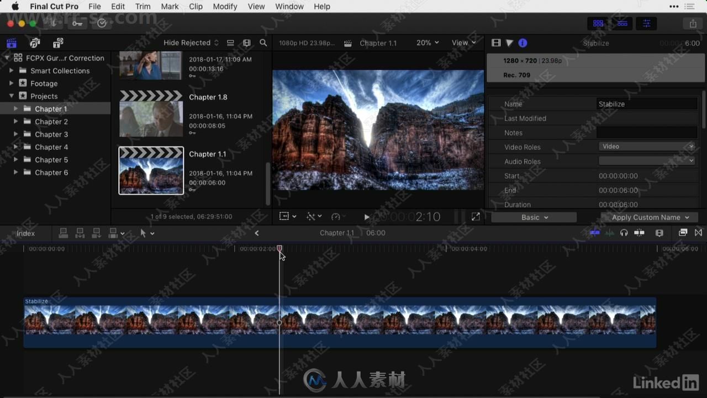The image size is (707, 398).
Task: Select Chapter 6 folder in sidebar
Action: click(55, 172)
